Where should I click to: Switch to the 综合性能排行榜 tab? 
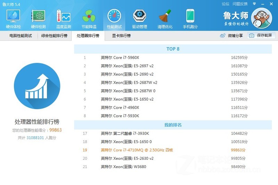click(54, 36)
